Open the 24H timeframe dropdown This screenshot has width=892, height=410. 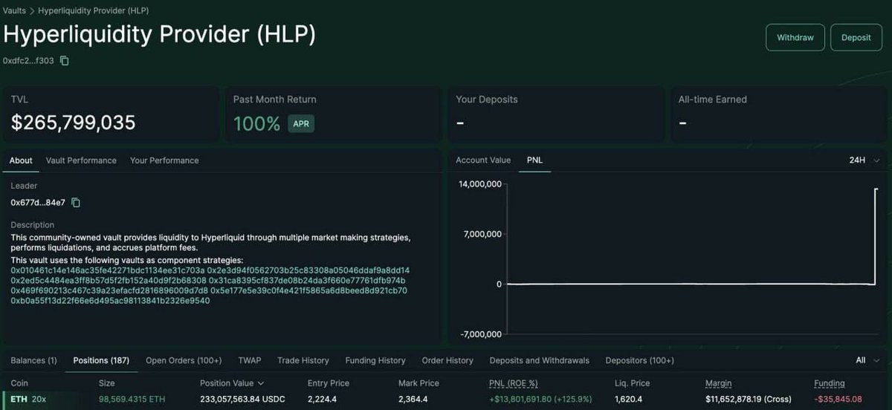pyautogui.click(x=864, y=160)
